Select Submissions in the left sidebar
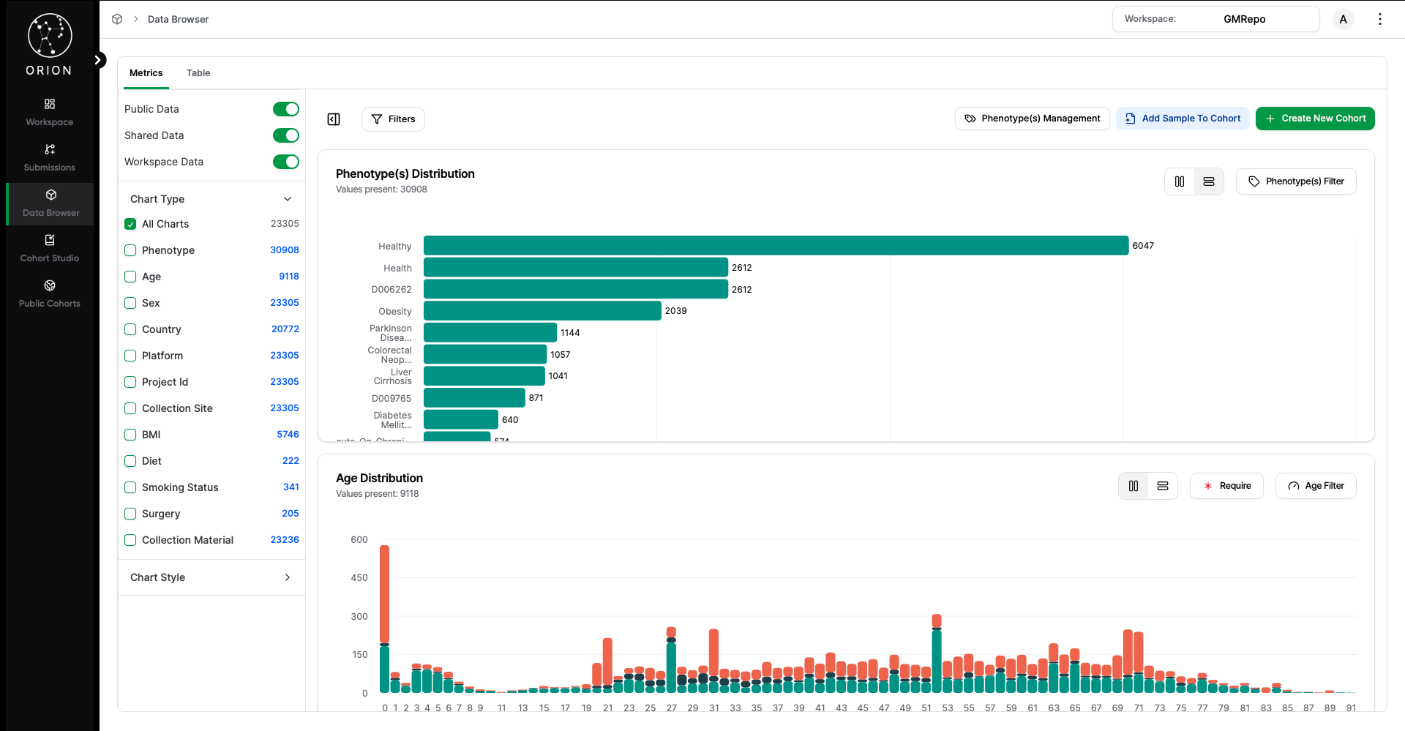1405x731 pixels. tap(49, 157)
